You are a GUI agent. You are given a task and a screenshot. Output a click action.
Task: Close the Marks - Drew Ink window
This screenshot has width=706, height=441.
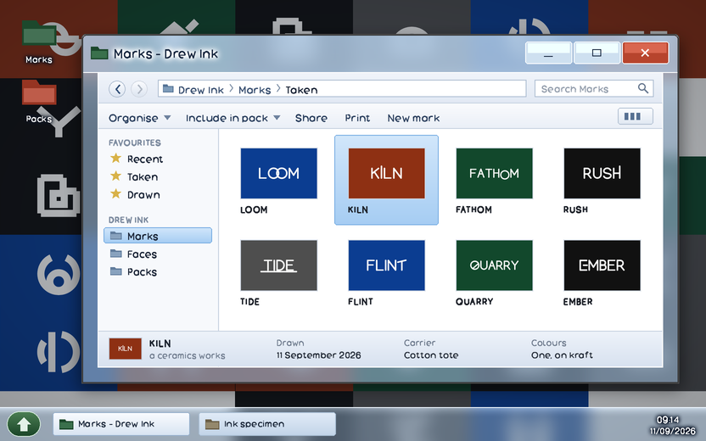click(645, 53)
